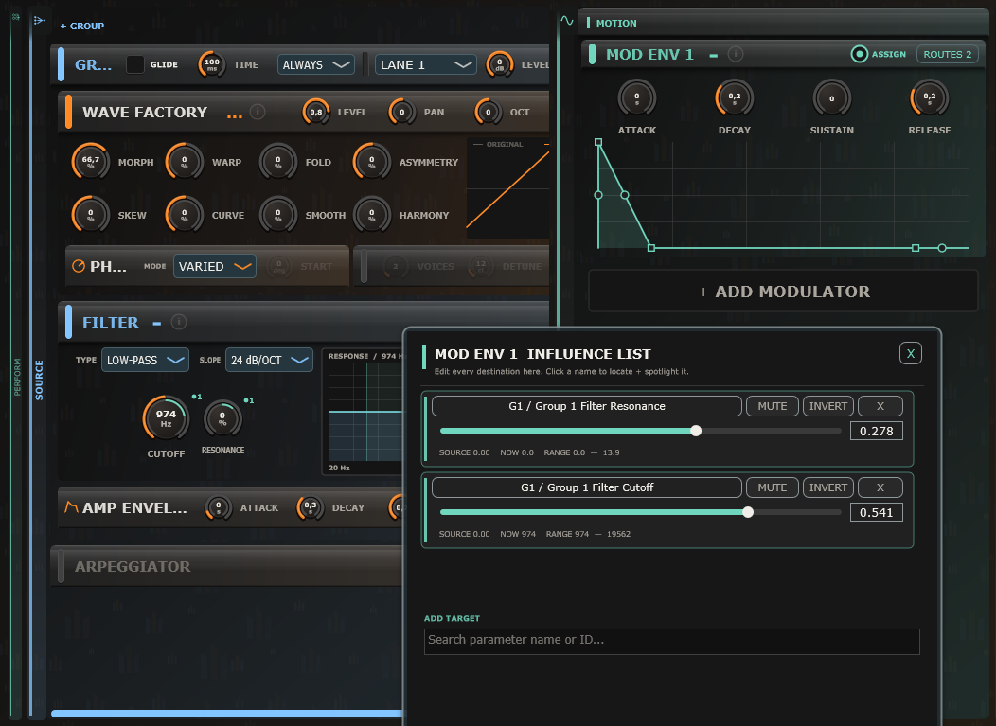
Task: Open Routes 2 button
Action: [947, 54]
